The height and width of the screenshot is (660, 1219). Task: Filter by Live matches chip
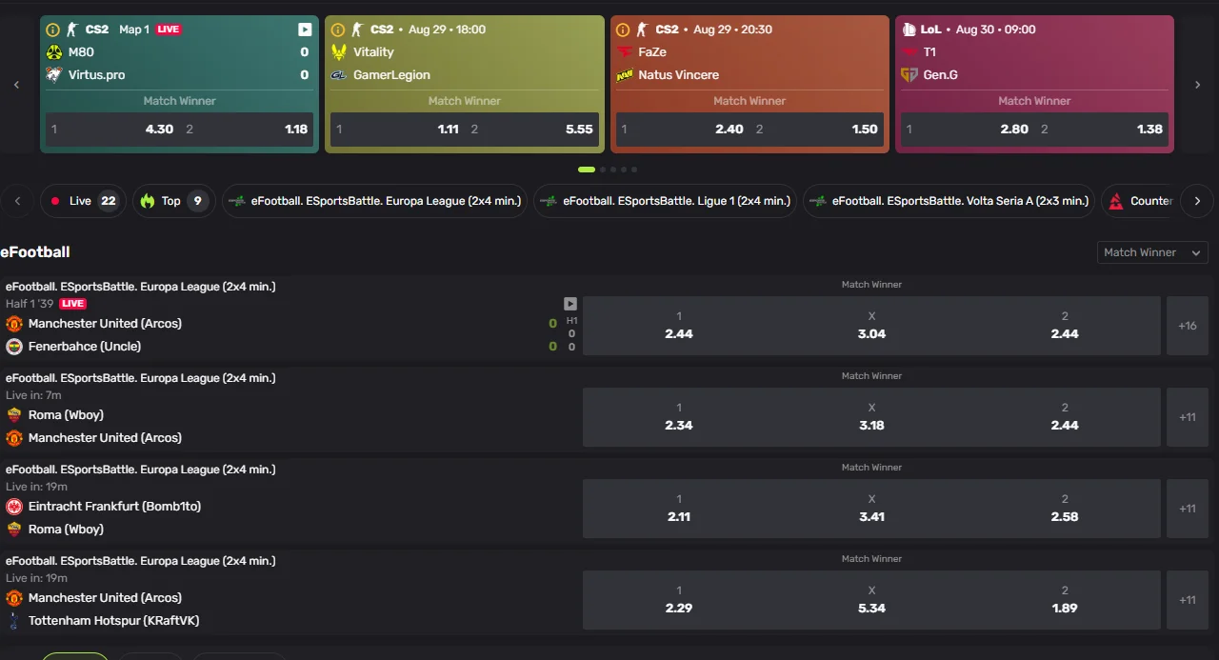[83, 201]
